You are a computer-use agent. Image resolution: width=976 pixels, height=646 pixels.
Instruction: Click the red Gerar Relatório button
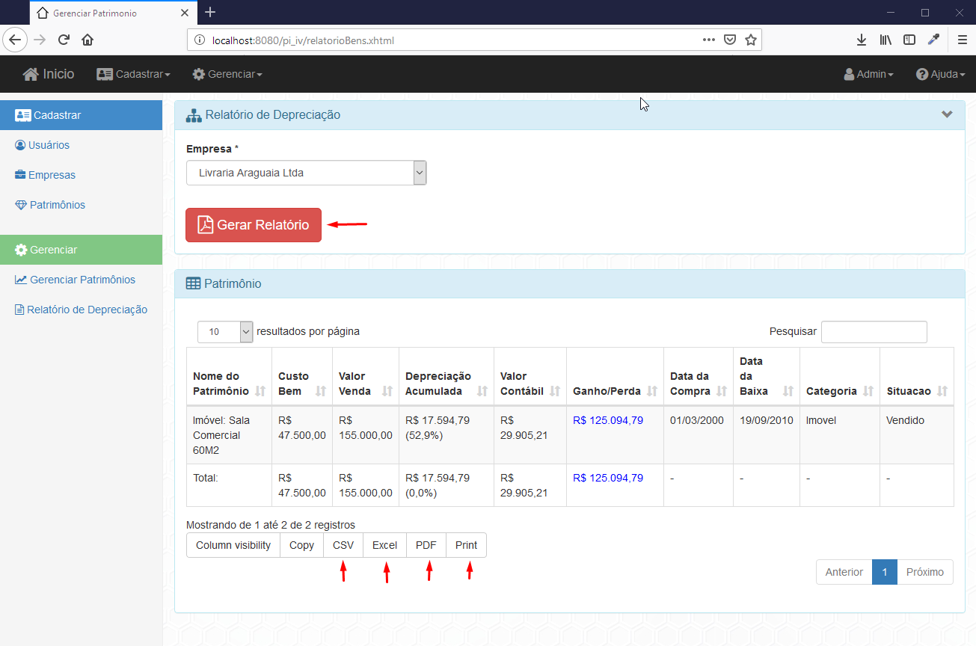click(254, 225)
